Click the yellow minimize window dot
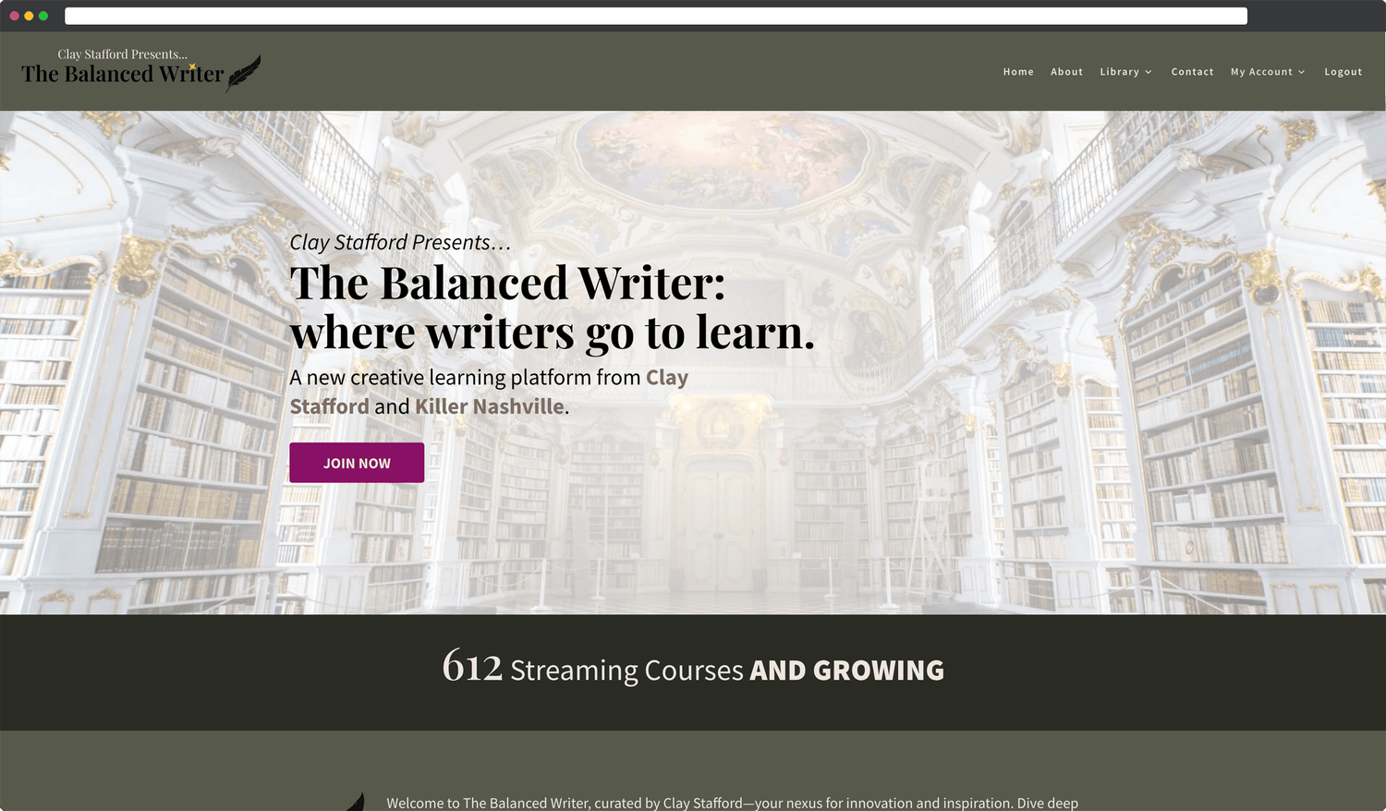 point(29,16)
